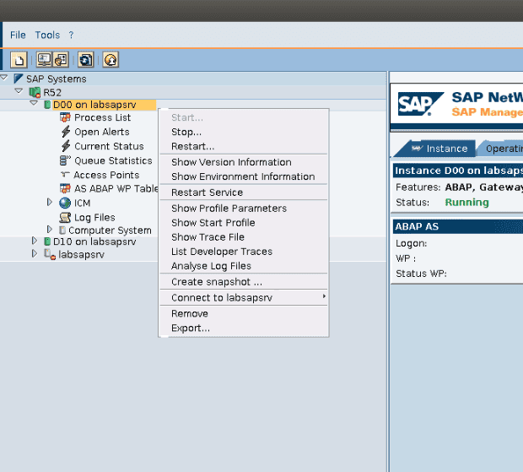Expand the Computer System node
Screen dimensions: 523x472
coord(50,230)
